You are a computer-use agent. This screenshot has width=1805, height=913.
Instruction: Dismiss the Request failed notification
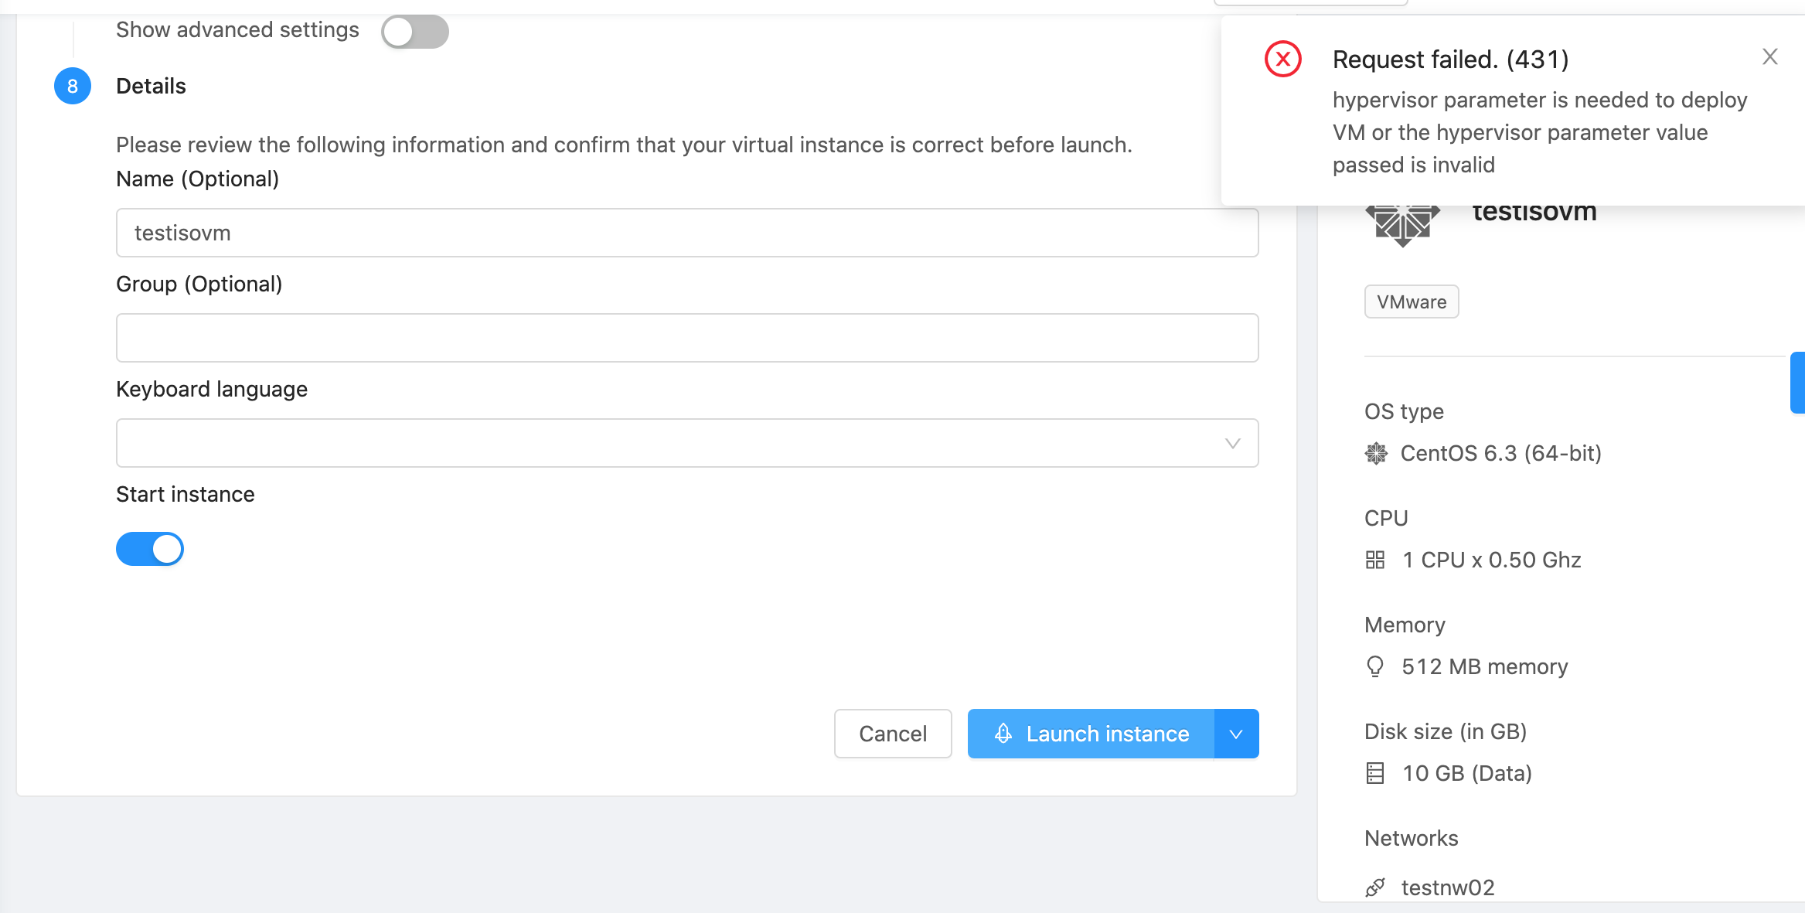point(1769,56)
